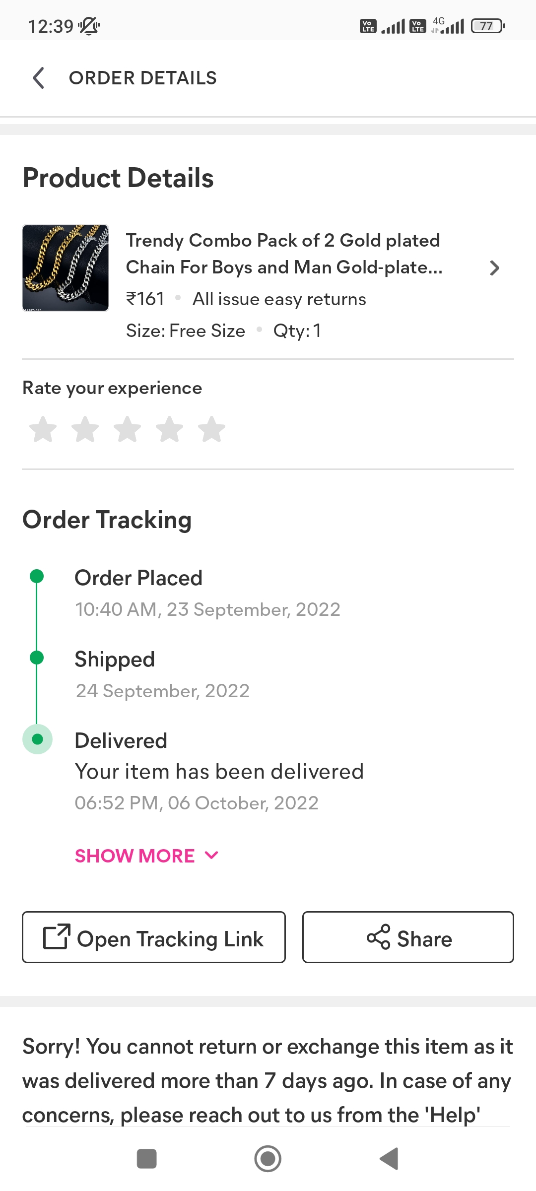
Task: Select the Order Placed tracking step
Action: [x=138, y=578]
